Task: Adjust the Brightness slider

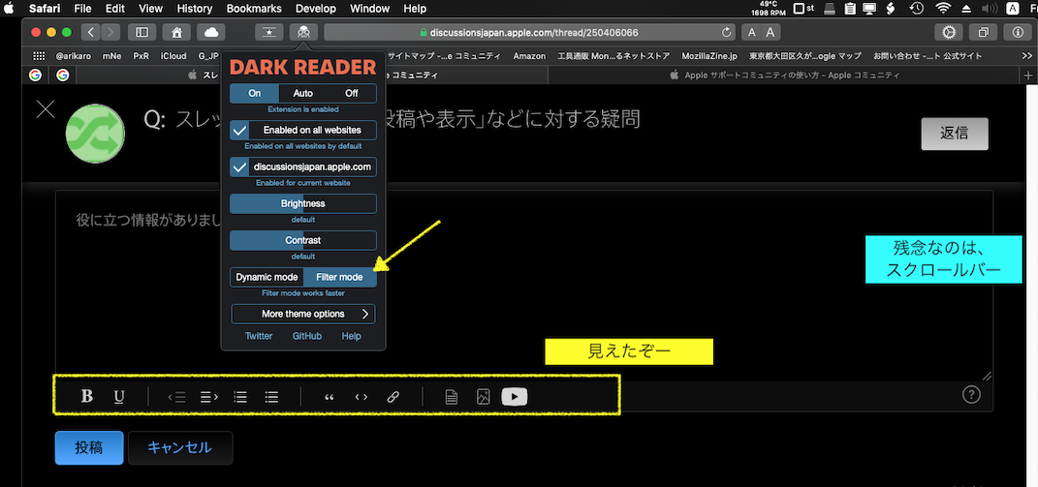Action: [303, 203]
